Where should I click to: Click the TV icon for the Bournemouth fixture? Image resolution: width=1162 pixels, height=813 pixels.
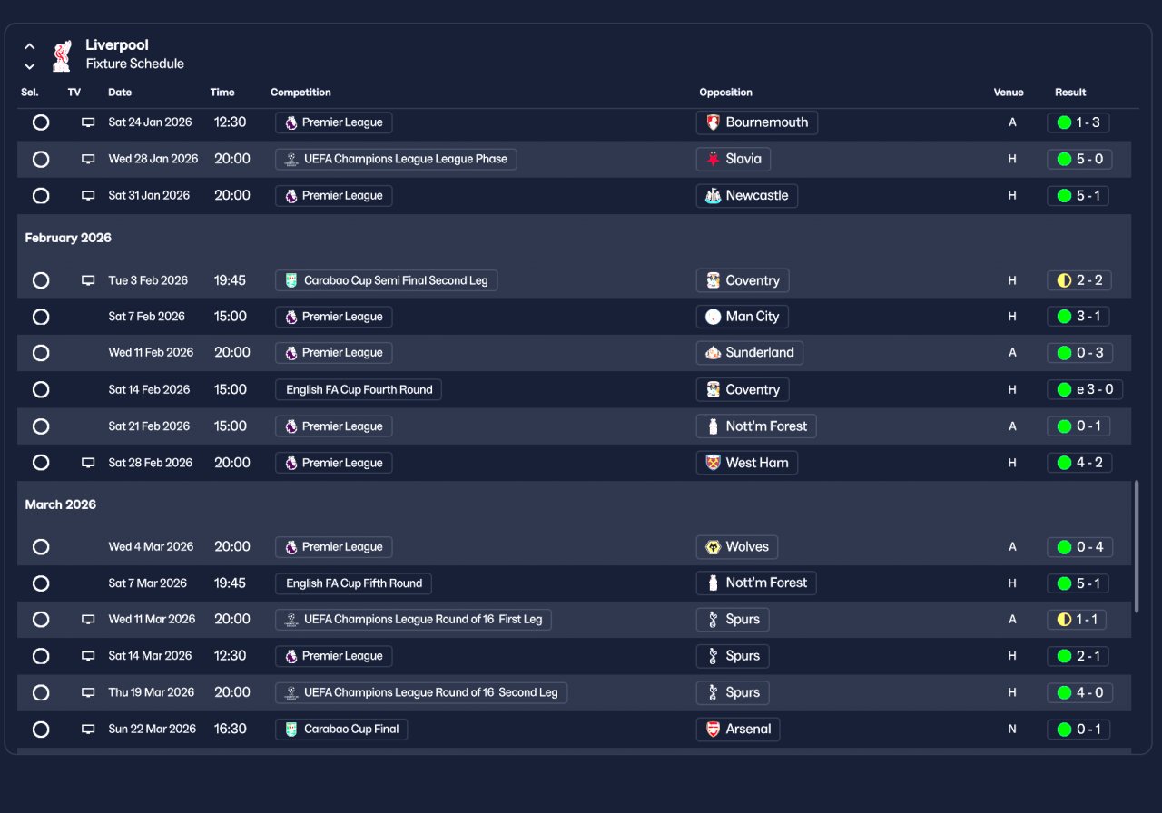[x=88, y=122]
